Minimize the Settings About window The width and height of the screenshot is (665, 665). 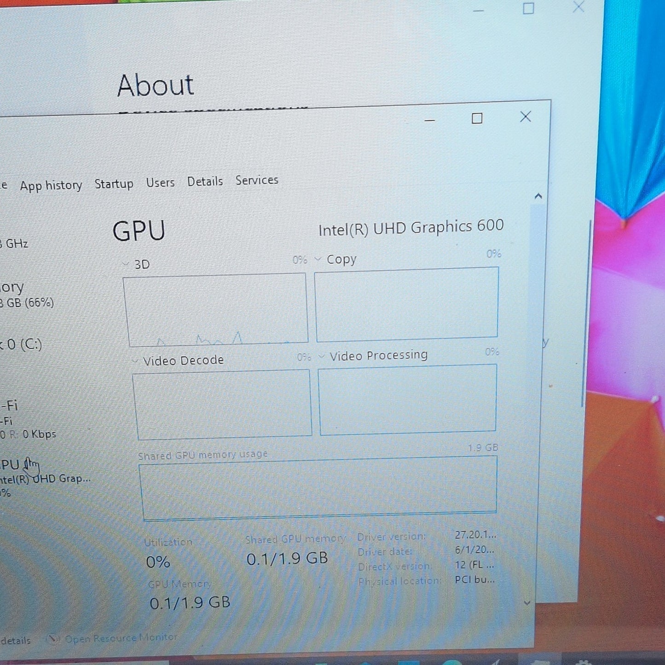(479, 10)
